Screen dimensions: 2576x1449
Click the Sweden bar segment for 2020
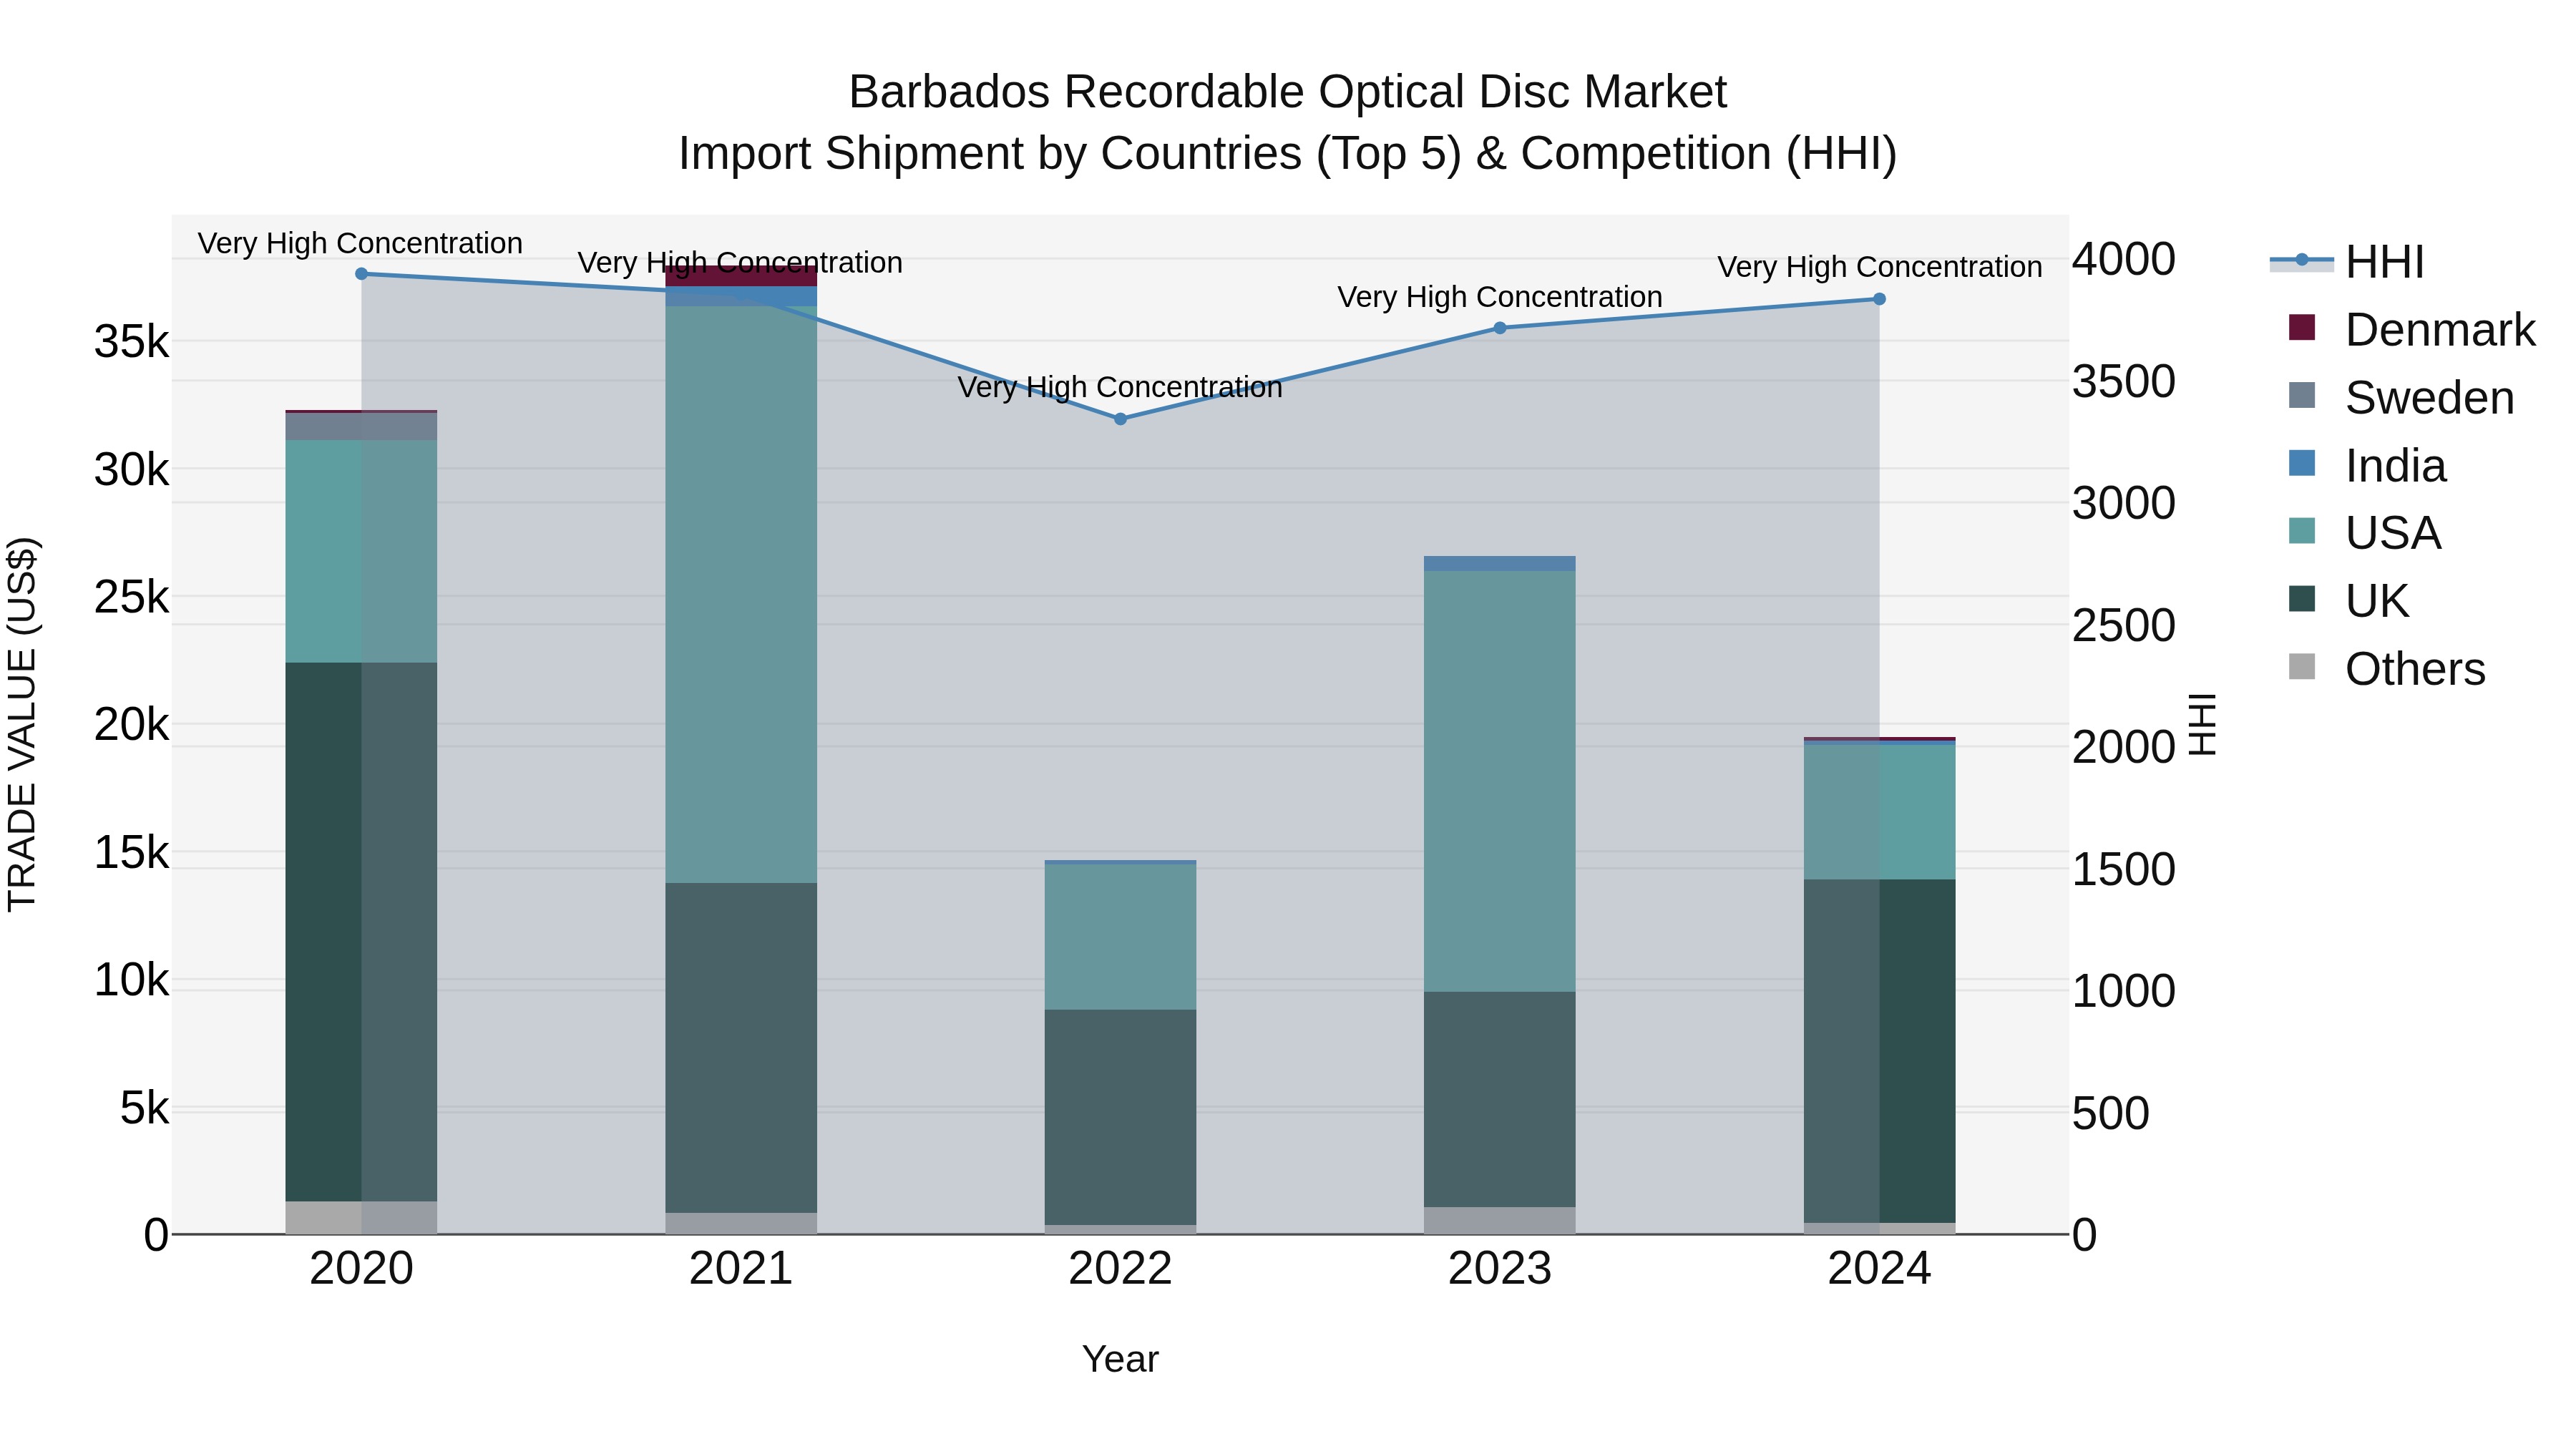point(361,426)
